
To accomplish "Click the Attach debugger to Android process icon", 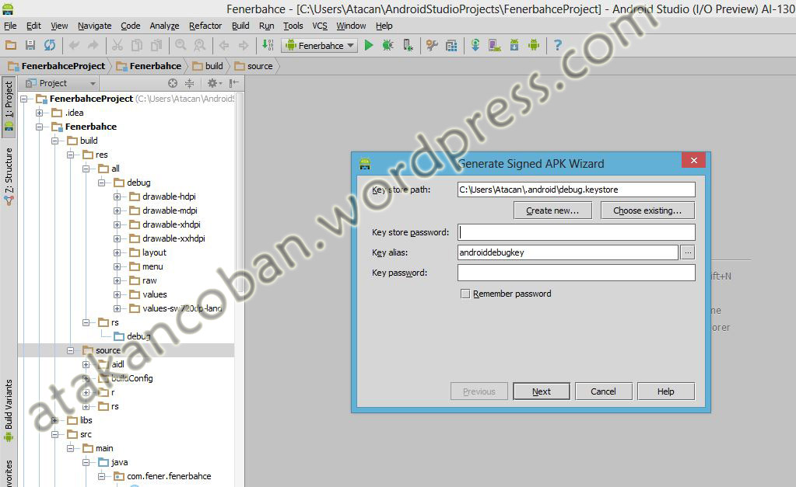I will (408, 46).
